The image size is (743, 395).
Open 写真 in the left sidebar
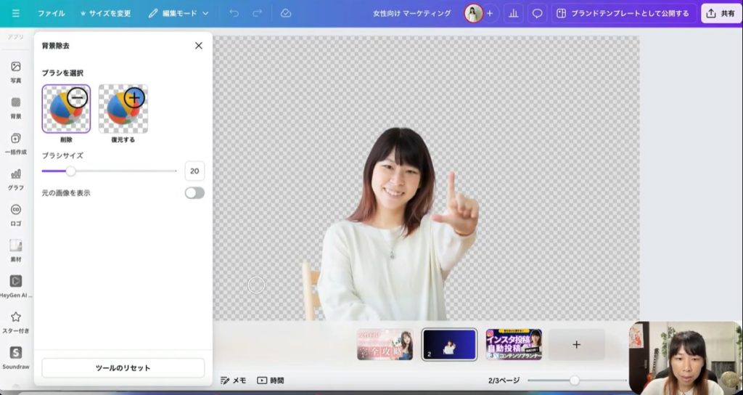click(16, 71)
